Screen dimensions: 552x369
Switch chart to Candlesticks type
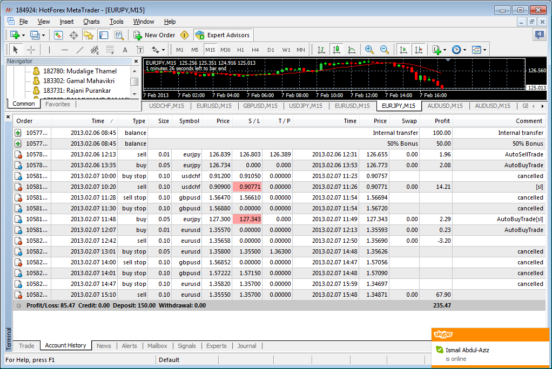click(336, 50)
